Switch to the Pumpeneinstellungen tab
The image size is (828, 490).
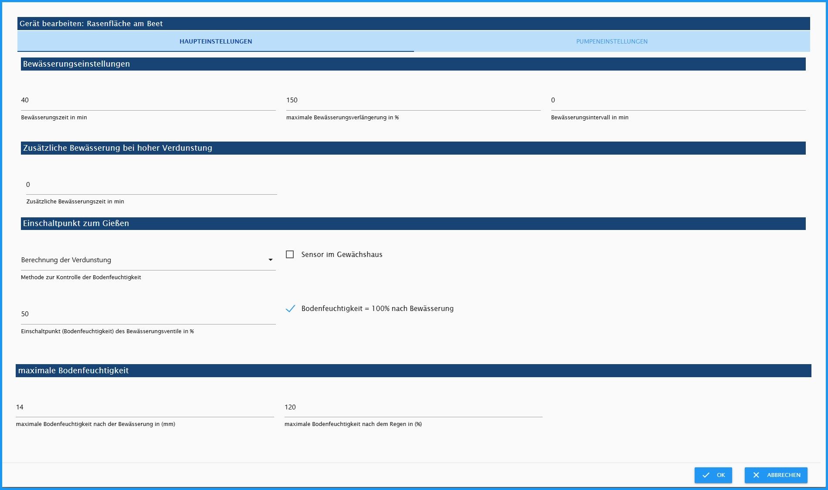click(x=612, y=41)
